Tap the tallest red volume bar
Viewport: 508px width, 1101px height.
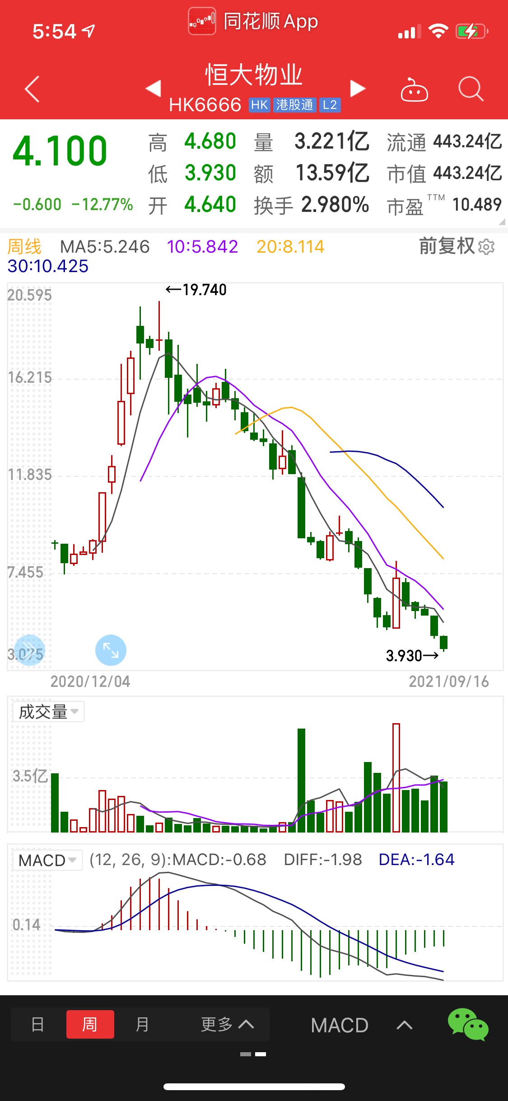point(396,777)
